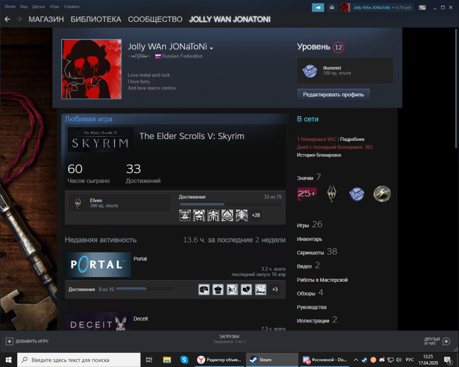Click the fifth Portal achievement icon

click(x=261, y=290)
